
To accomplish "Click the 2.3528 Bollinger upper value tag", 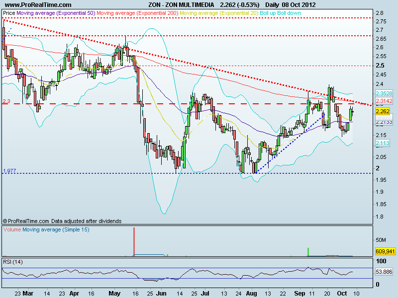I will click(x=384, y=93).
